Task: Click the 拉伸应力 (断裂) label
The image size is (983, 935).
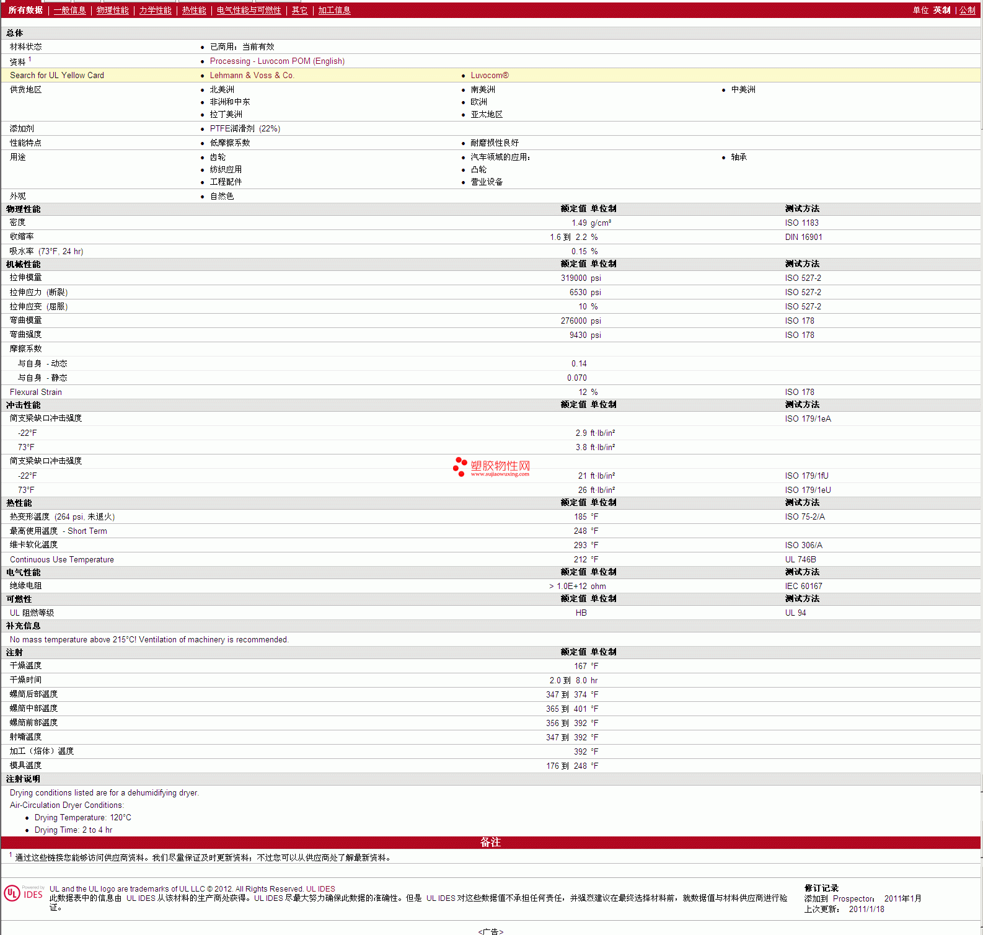Action: point(38,292)
